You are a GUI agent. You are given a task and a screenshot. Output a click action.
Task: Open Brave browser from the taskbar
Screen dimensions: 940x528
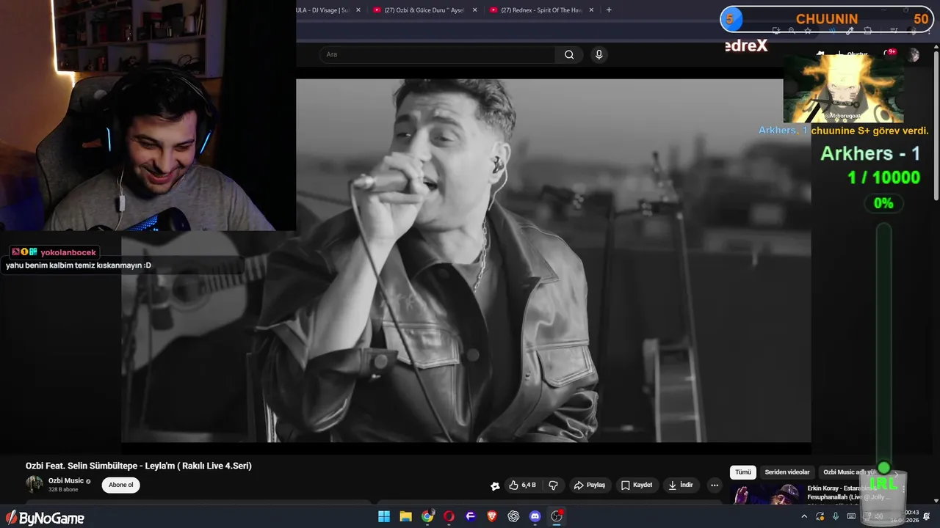pos(492,516)
